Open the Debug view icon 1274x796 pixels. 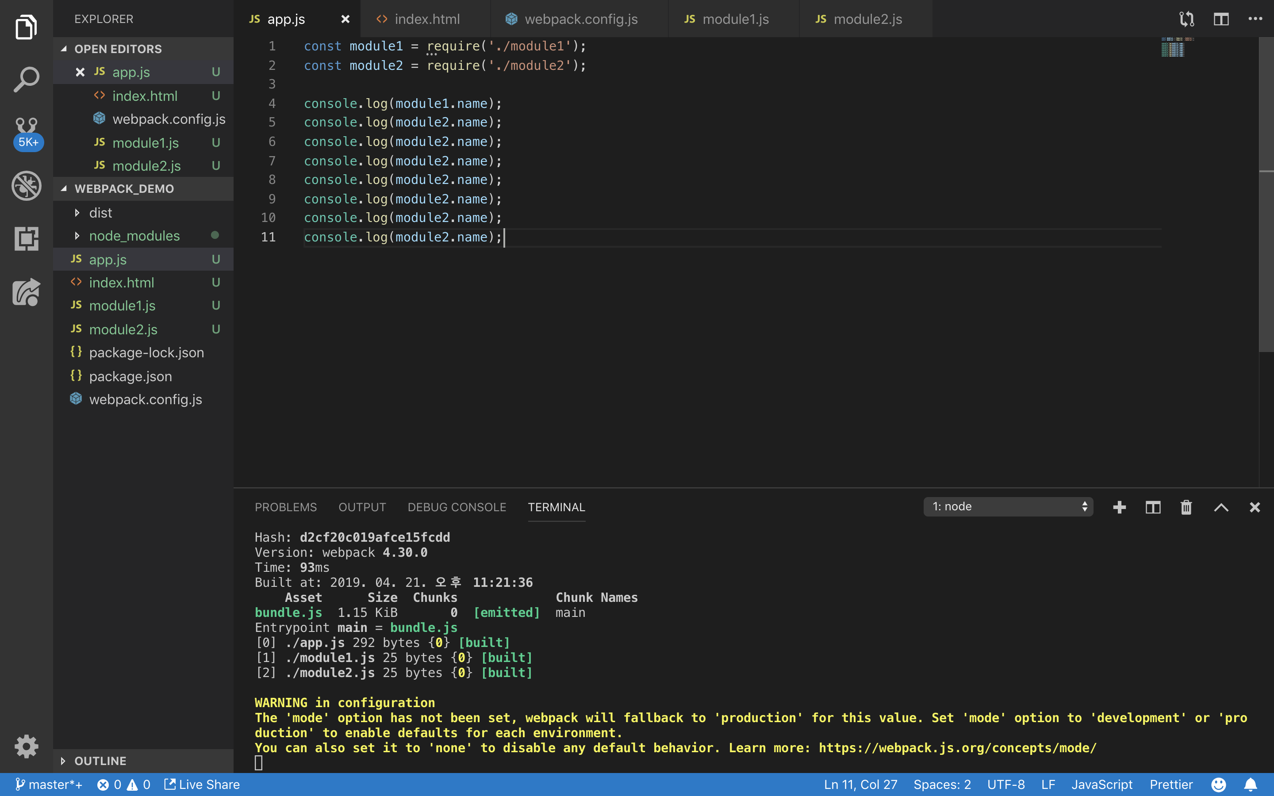coord(27,186)
